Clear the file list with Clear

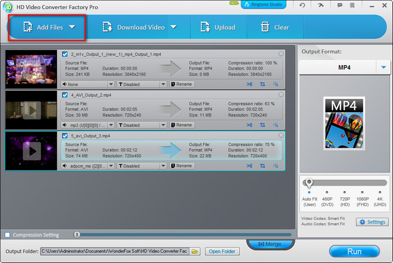275,27
